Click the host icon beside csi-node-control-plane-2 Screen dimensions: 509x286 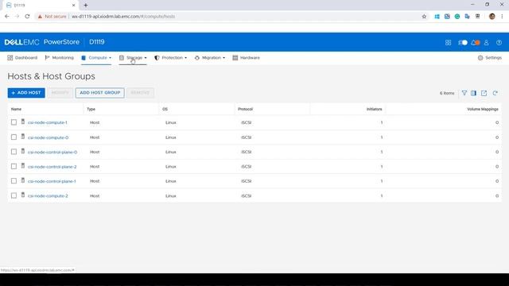pyautogui.click(x=23, y=166)
